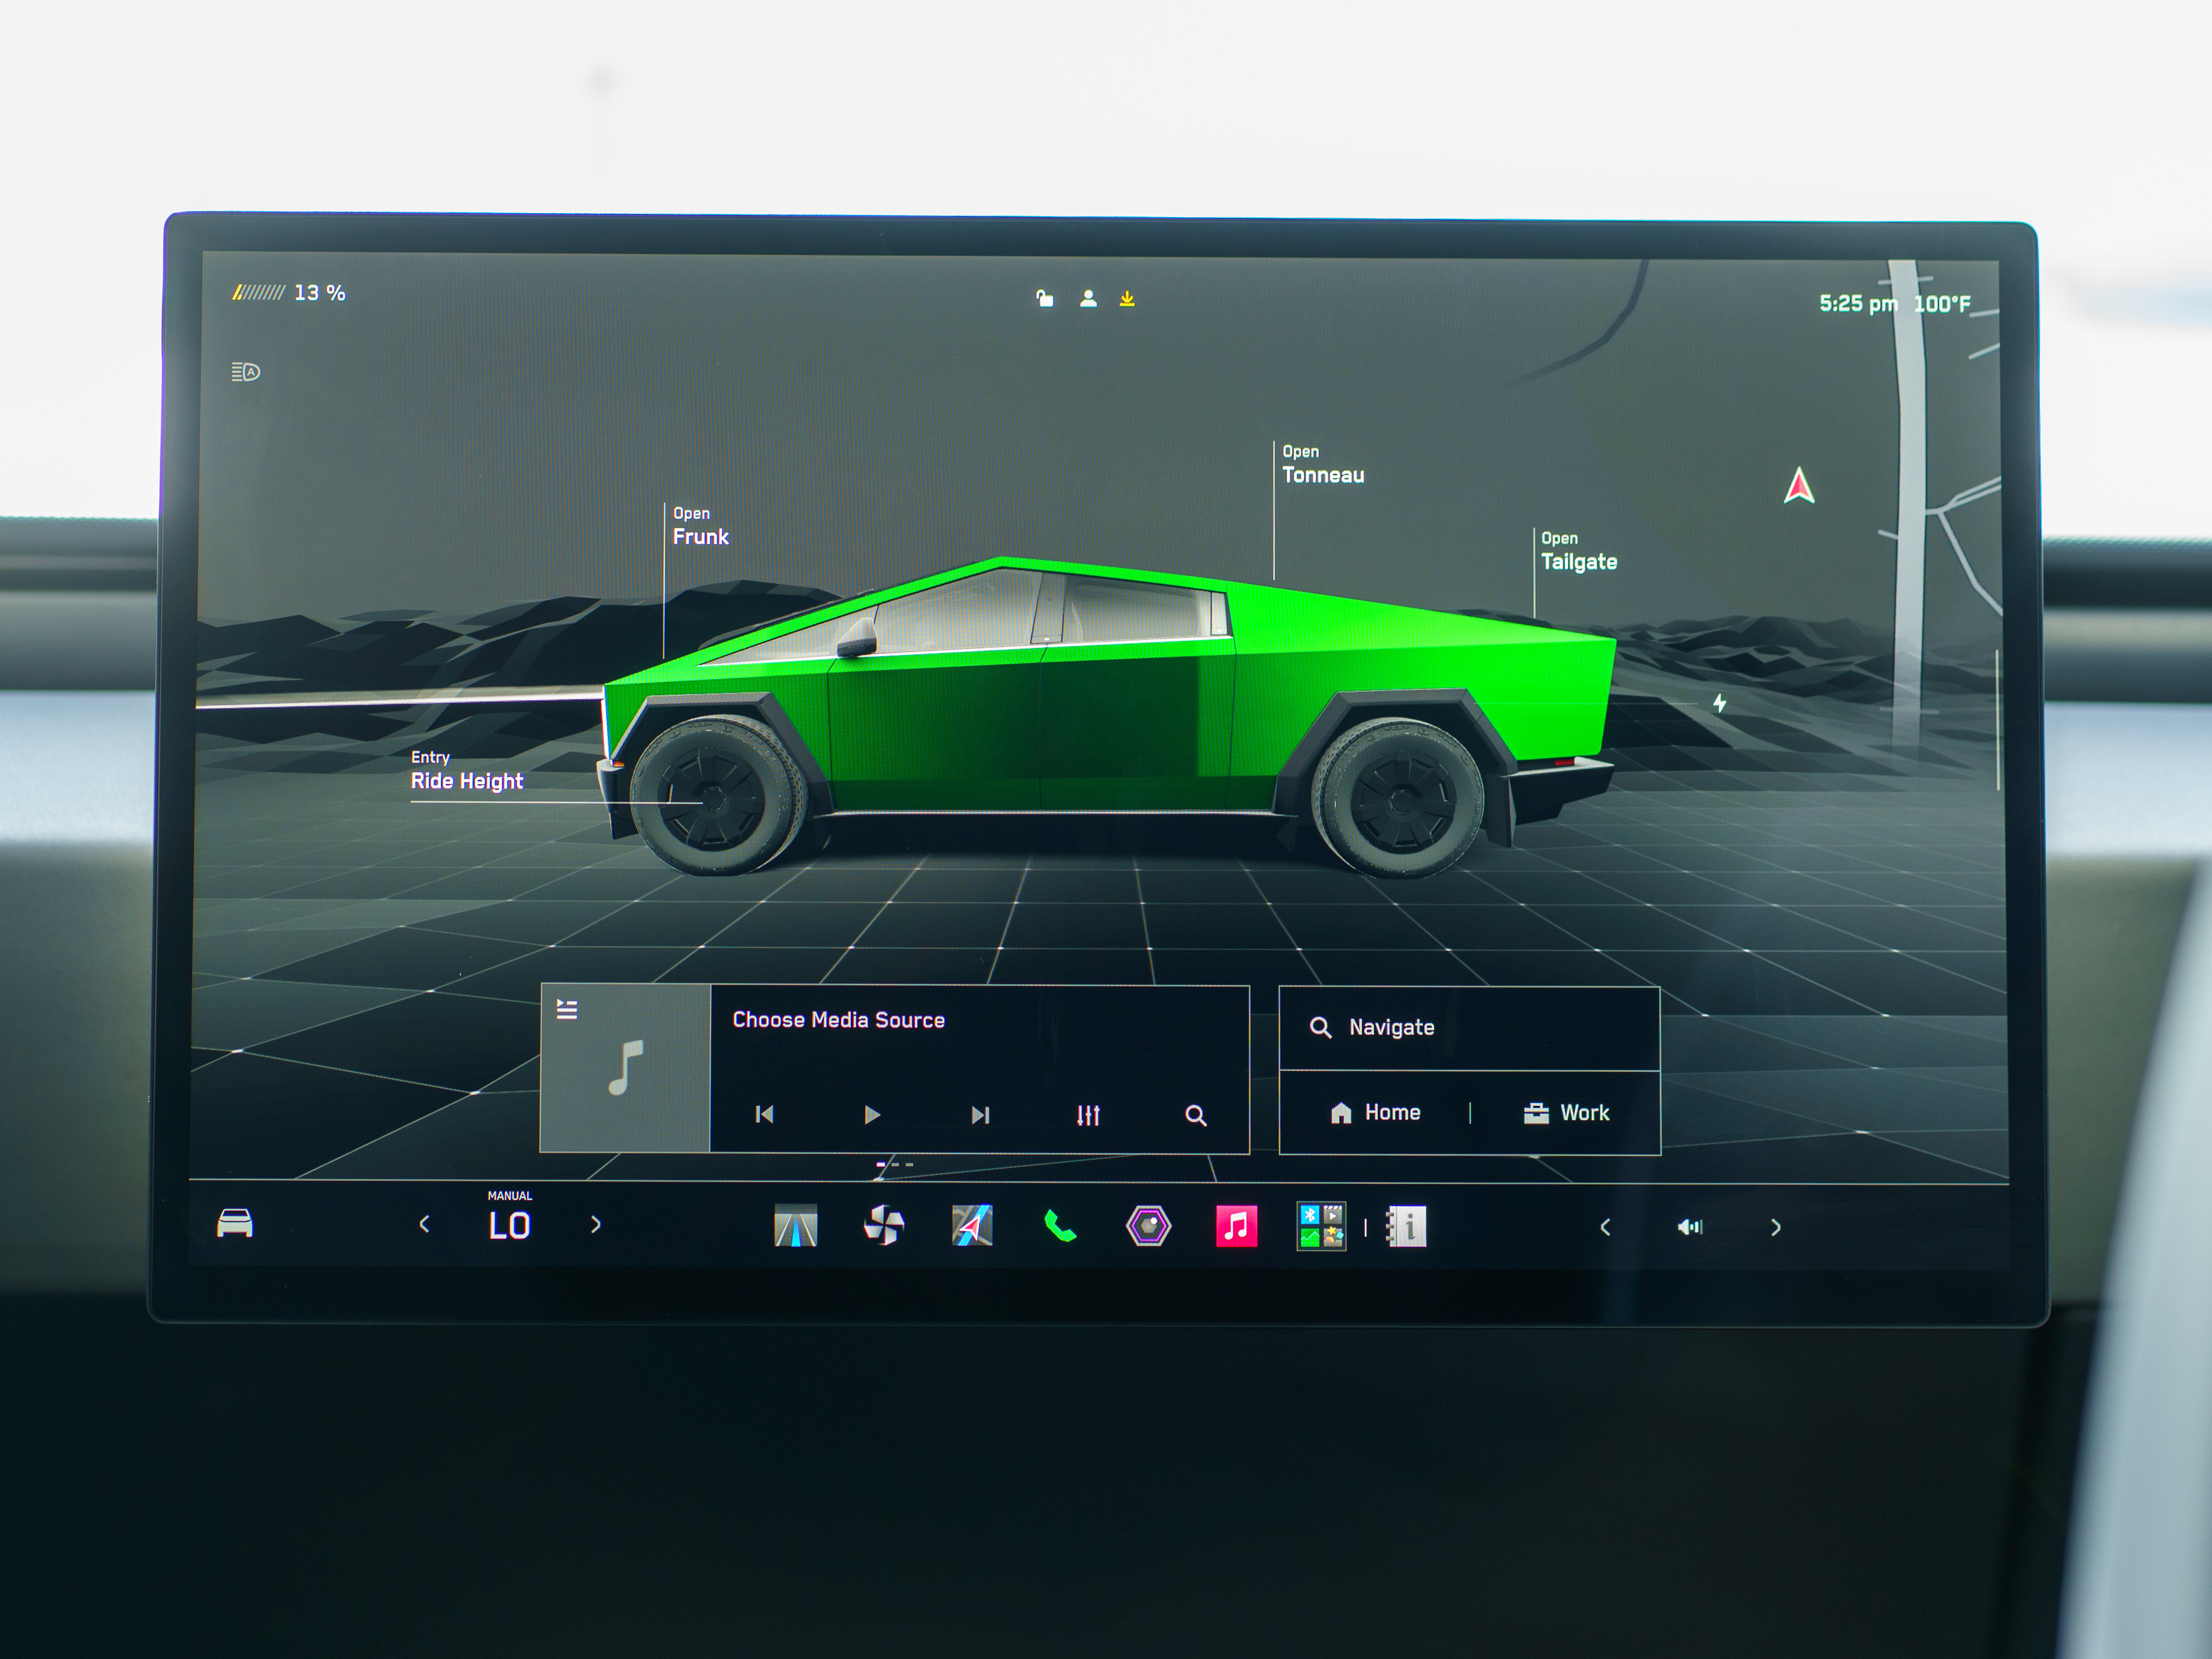Raise volume with right chevron
The width and height of the screenshot is (2212, 1659).
tap(1776, 1227)
